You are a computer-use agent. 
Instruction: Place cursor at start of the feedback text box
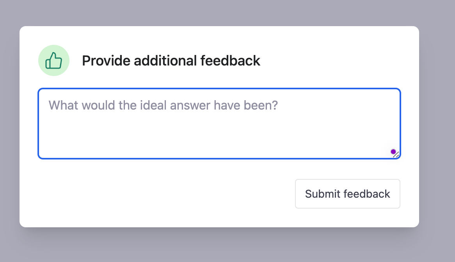pos(49,105)
